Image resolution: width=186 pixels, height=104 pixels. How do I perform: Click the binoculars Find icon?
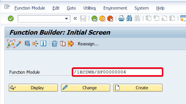129,18
